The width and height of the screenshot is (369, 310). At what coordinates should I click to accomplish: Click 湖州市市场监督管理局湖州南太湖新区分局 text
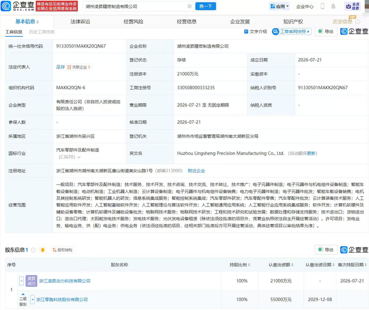218,137
